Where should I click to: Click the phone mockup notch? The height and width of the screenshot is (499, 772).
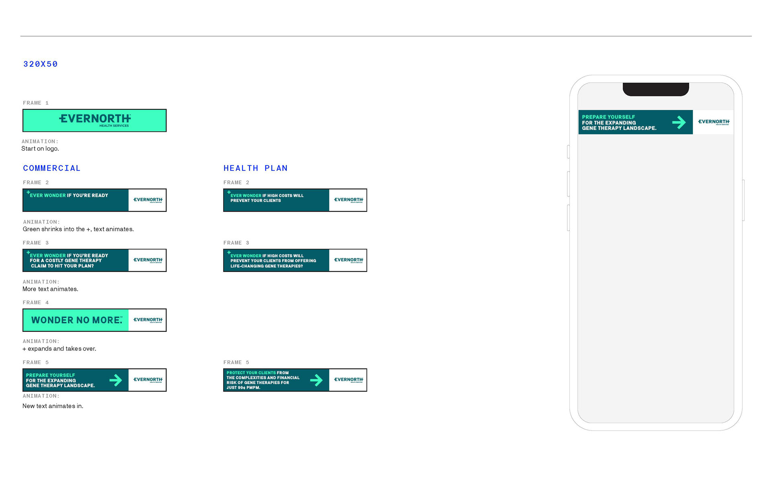click(x=656, y=89)
